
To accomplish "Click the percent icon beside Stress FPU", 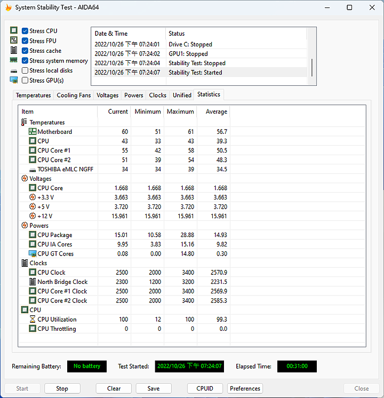I will coord(14,41).
